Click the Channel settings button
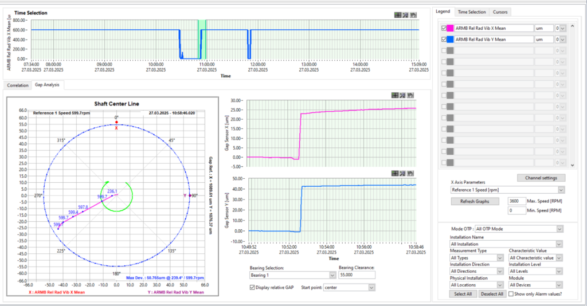Viewport: 587px width, 306px height. 541,178
